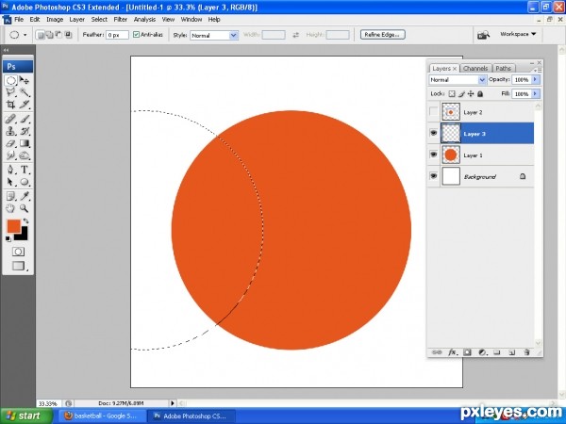The height and width of the screenshot is (424, 566).
Task: Open the File menu
Action: (x=19, y=20)
